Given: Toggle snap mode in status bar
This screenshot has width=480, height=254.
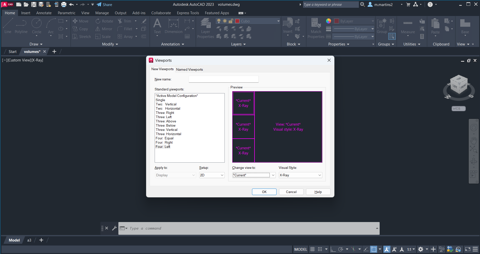Looking at the screenshot, I should point(320,249).
